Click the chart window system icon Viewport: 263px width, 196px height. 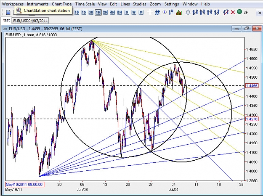5,29
